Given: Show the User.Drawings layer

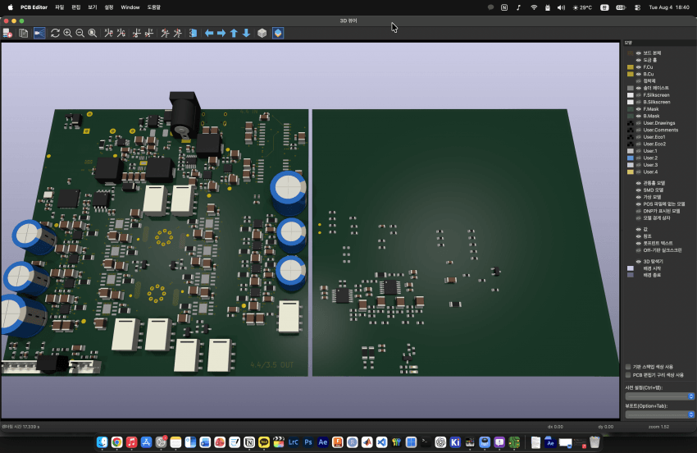Looking at the screenshot, I should click(638, 123).
